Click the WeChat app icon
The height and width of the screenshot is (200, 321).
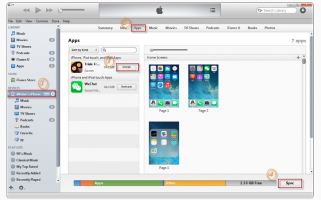tap(77, 87)
